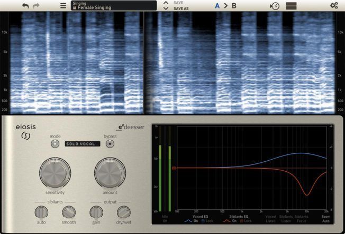
Task: Click the red Sibilants EQ curve icon
Action: coord(227,221)
